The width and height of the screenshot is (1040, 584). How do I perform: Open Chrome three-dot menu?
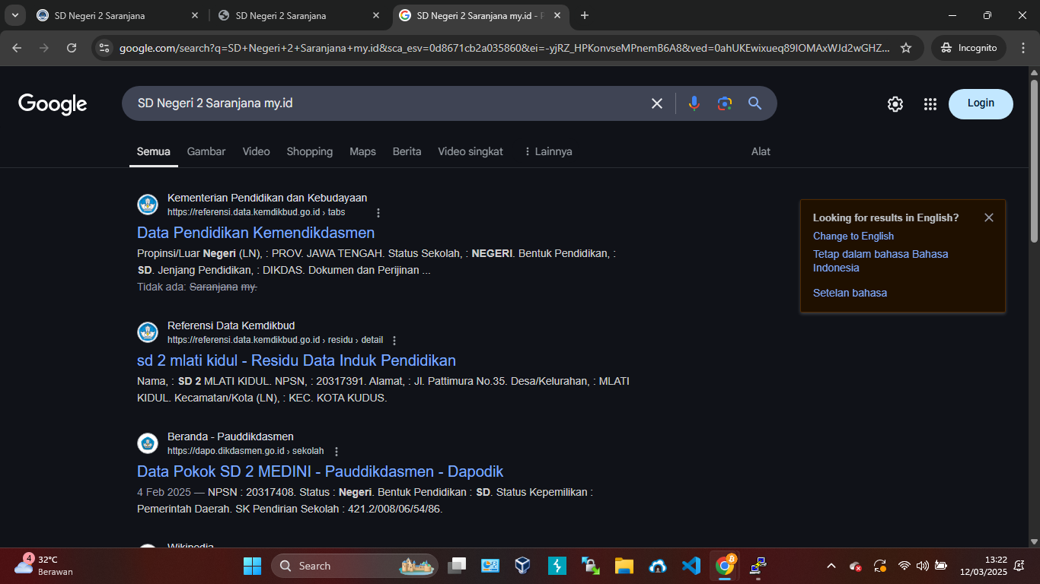click(1023, 48)
